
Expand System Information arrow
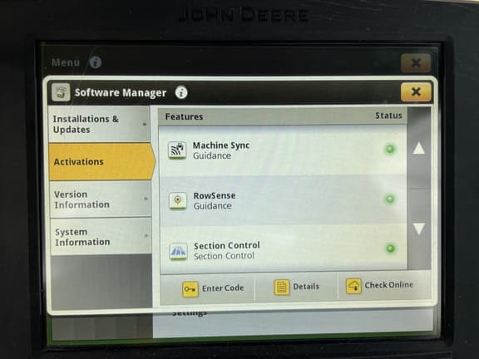146,236
